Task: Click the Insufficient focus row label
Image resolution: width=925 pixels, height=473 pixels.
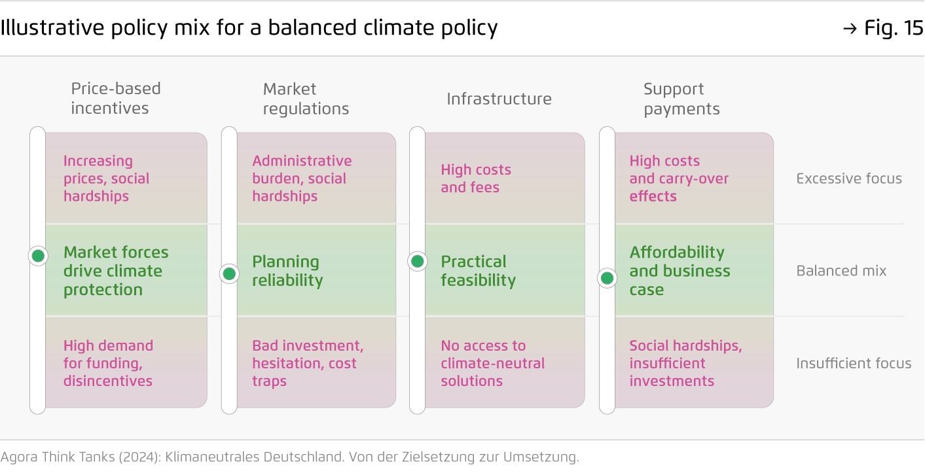Action: pos(853,363)
